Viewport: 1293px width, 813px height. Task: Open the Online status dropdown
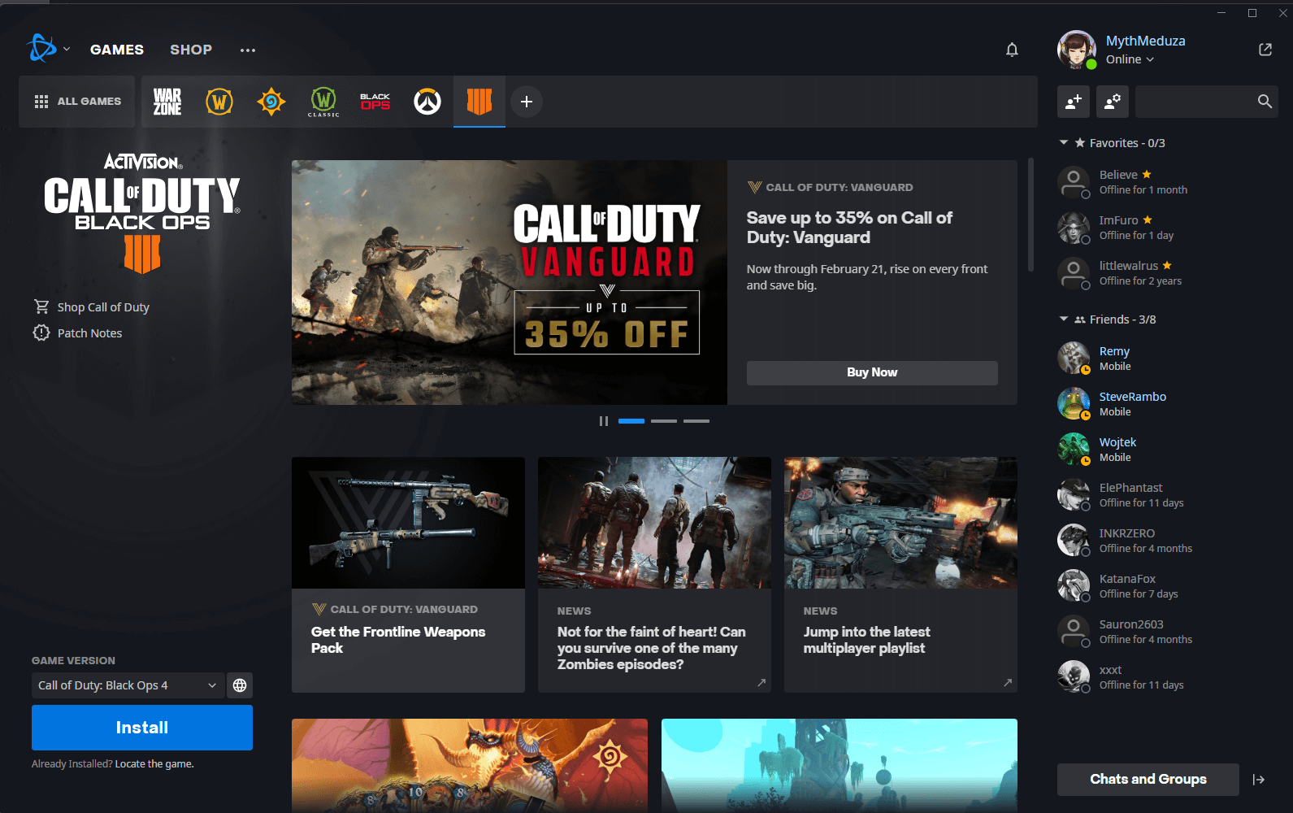[x=1130, y=59]
